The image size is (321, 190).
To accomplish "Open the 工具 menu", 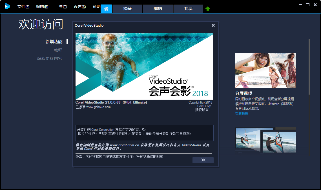I will [x=61, y=6].
